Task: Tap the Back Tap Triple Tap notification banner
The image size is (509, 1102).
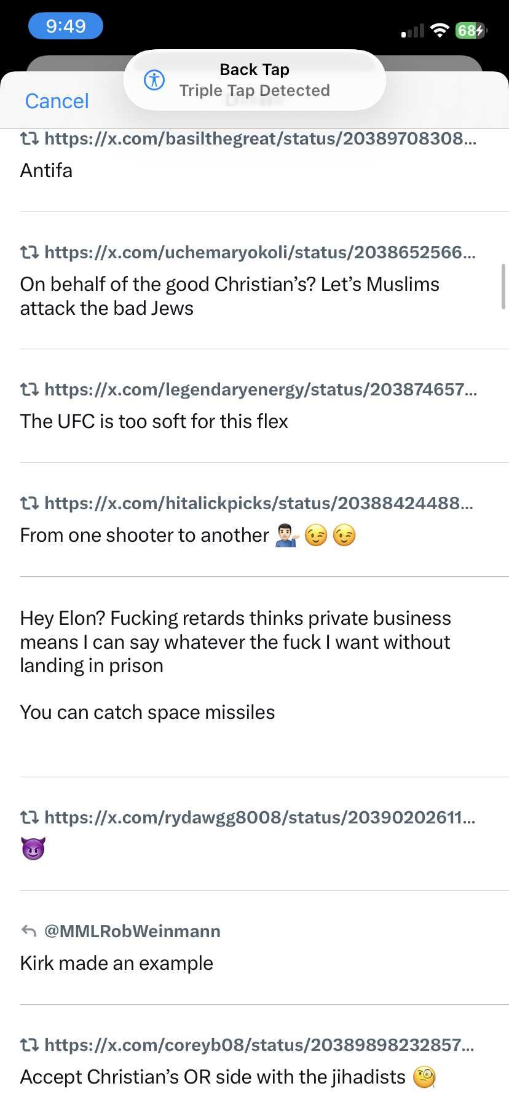Action: [254, 80]
